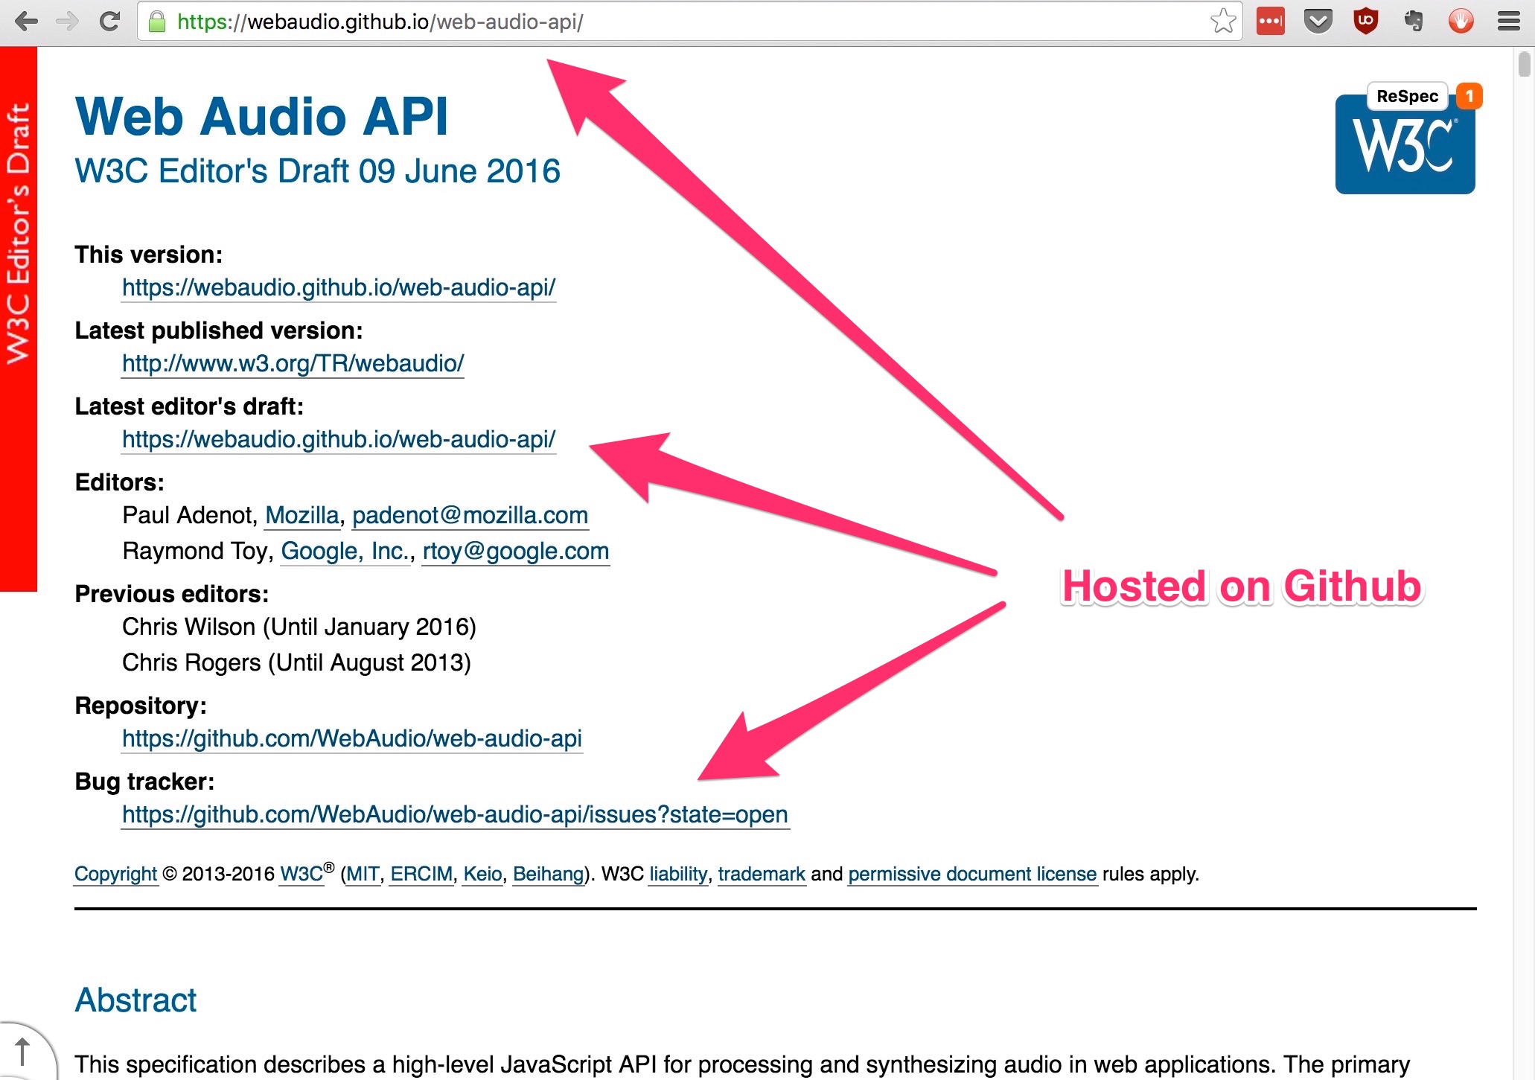The width and height of the screenshot is (1535, 1080).
Task: Click the Previous editors: label
Action: click(x=172, y=594)
